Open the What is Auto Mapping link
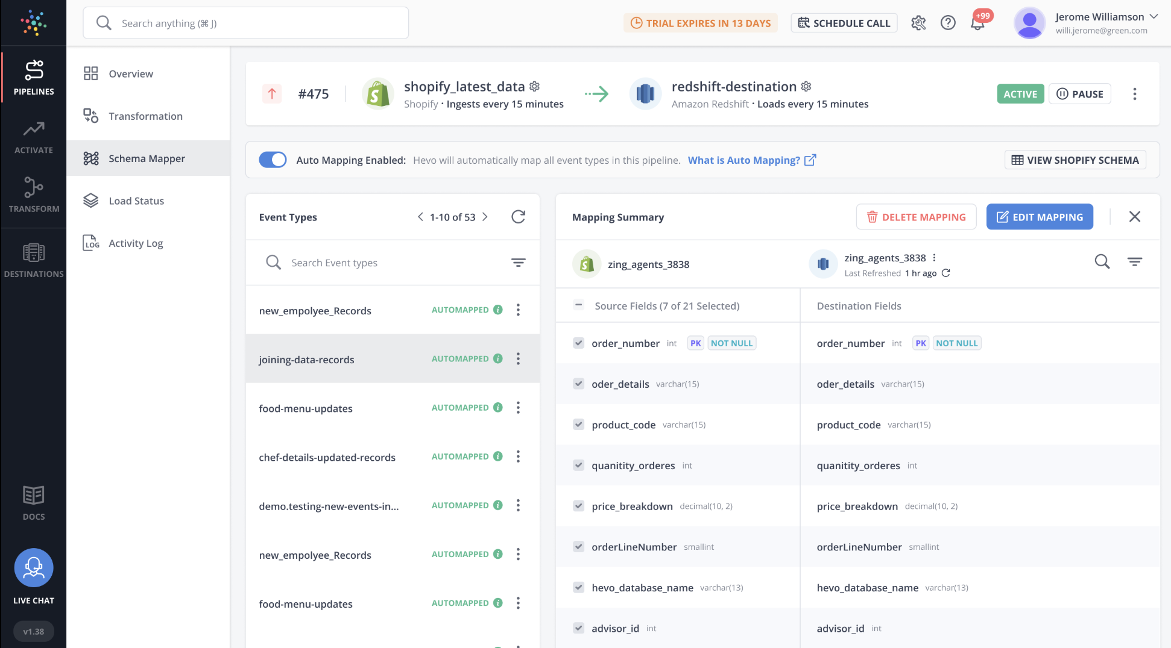1171x648 pixels. tap(746, 160)
